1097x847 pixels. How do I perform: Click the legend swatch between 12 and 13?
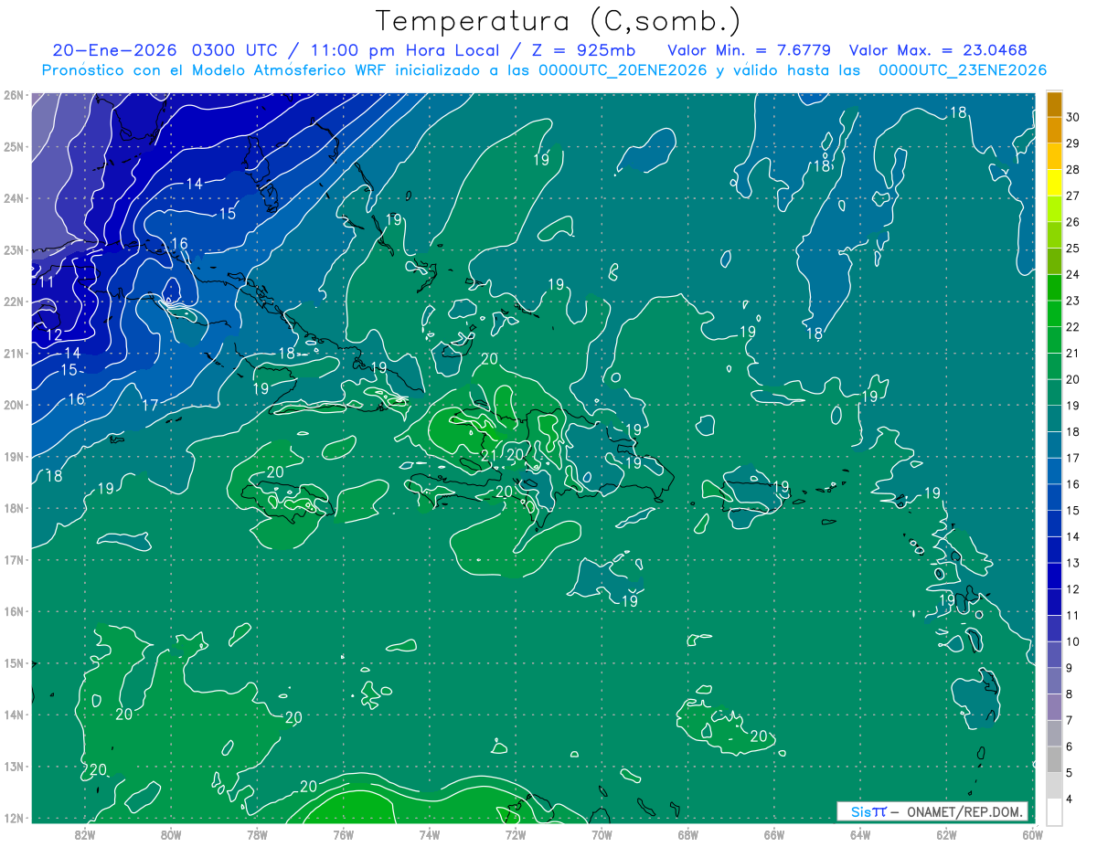pos(1054,575)
